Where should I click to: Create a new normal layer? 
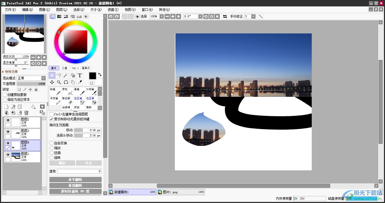6,107
